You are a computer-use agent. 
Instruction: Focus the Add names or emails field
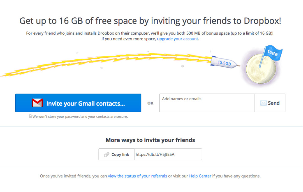pos(207,103)
